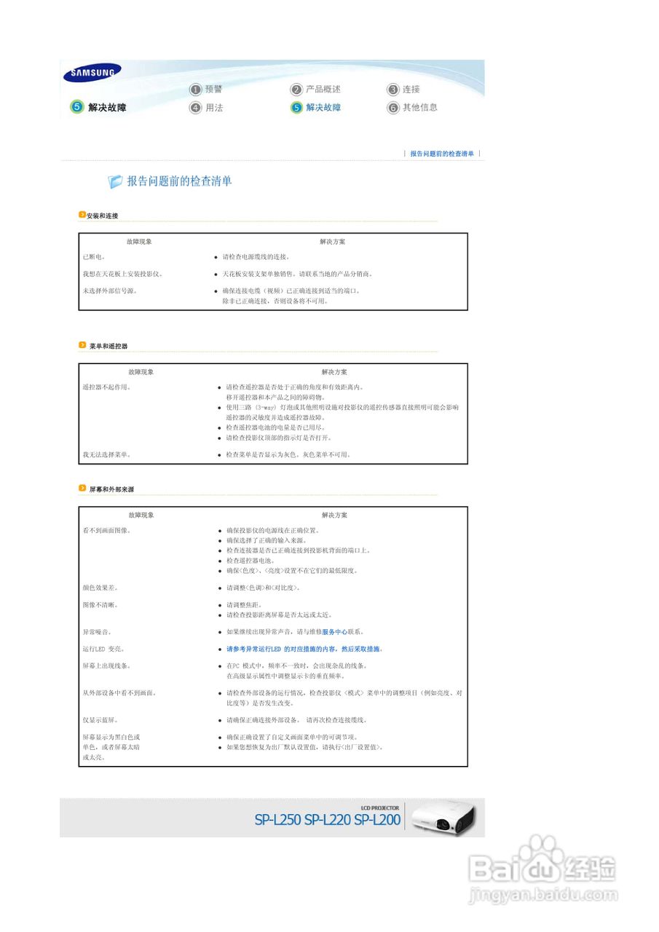
Task: Click the numbered circle icon beside 预警
Action: pyautogui.click(x=195, y=89)
